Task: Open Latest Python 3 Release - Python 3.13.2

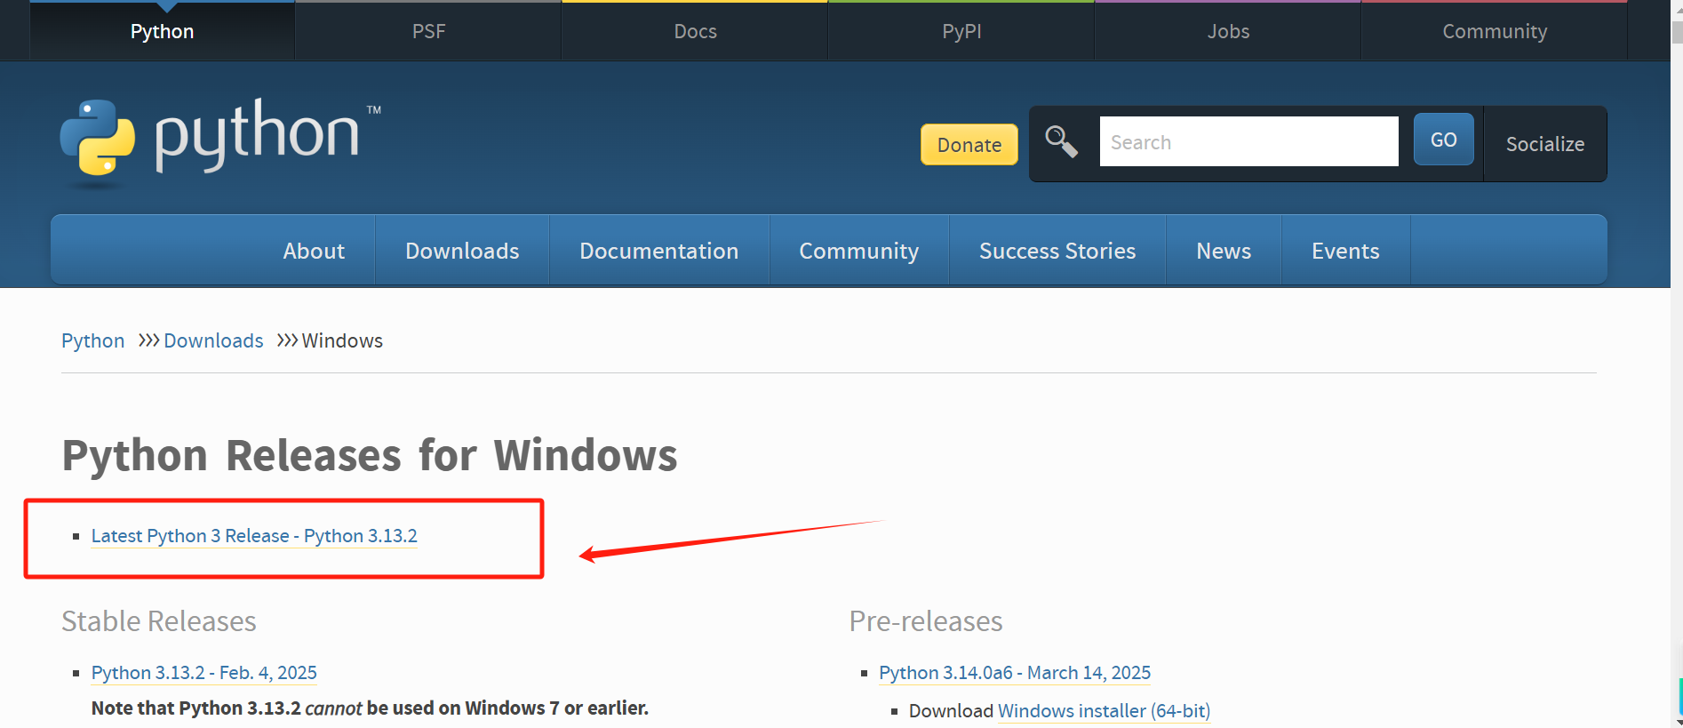Action: [254, 536]
